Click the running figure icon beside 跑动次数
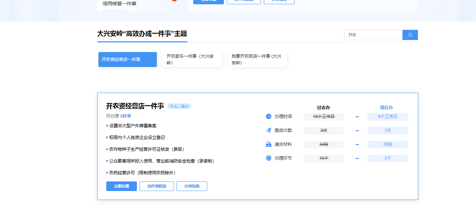The height and width of the screenshot is (206, 476). coord(268,130)
